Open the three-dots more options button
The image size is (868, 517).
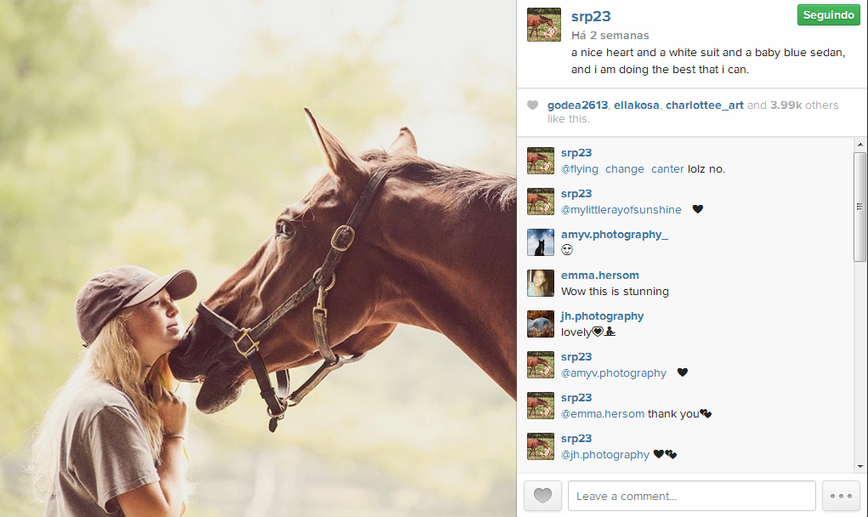pos(841,496)
